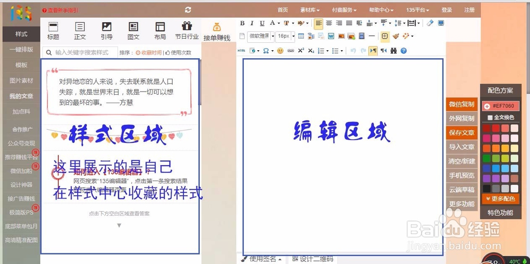Insert a table via table icon
This screenshot has width=530, height=264.
point(301,36)
